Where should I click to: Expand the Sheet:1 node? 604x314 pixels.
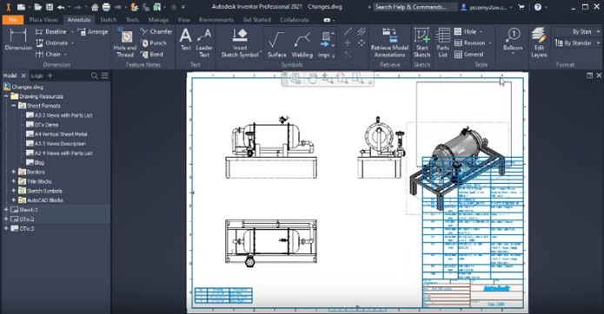click(6, 209)
